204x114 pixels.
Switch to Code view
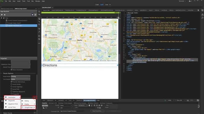(x=97, y=5)
